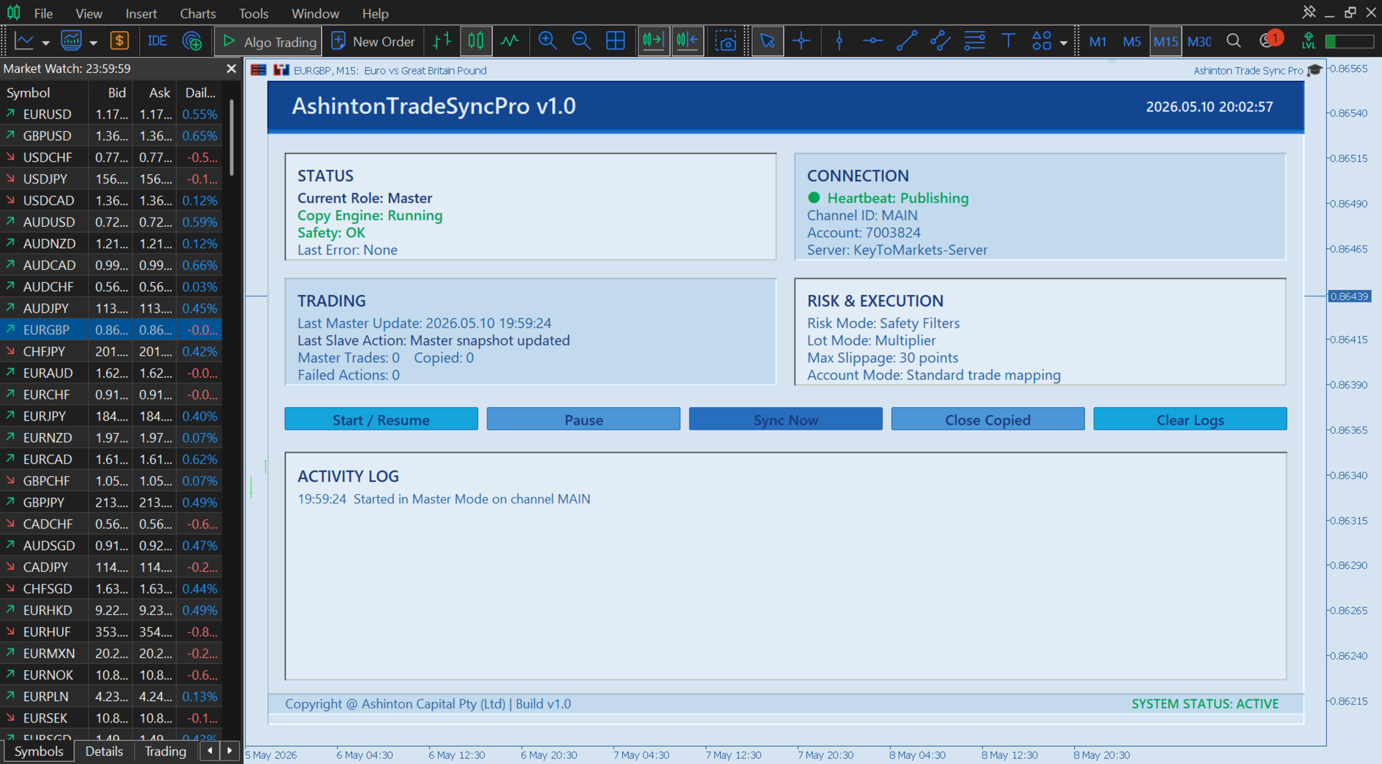Select the vertical line drawing tool
The image size is (1382, 764).
(839, 41)
